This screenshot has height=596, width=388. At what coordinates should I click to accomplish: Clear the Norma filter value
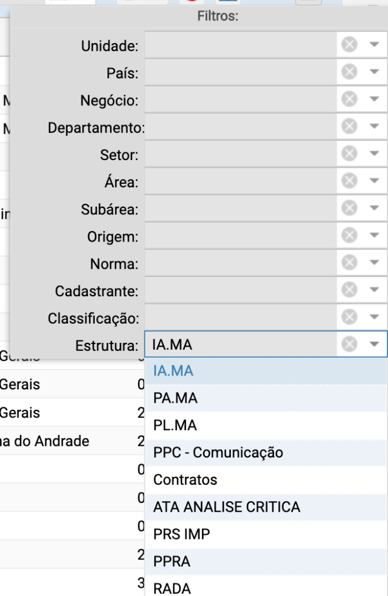(x=349, y=262)
